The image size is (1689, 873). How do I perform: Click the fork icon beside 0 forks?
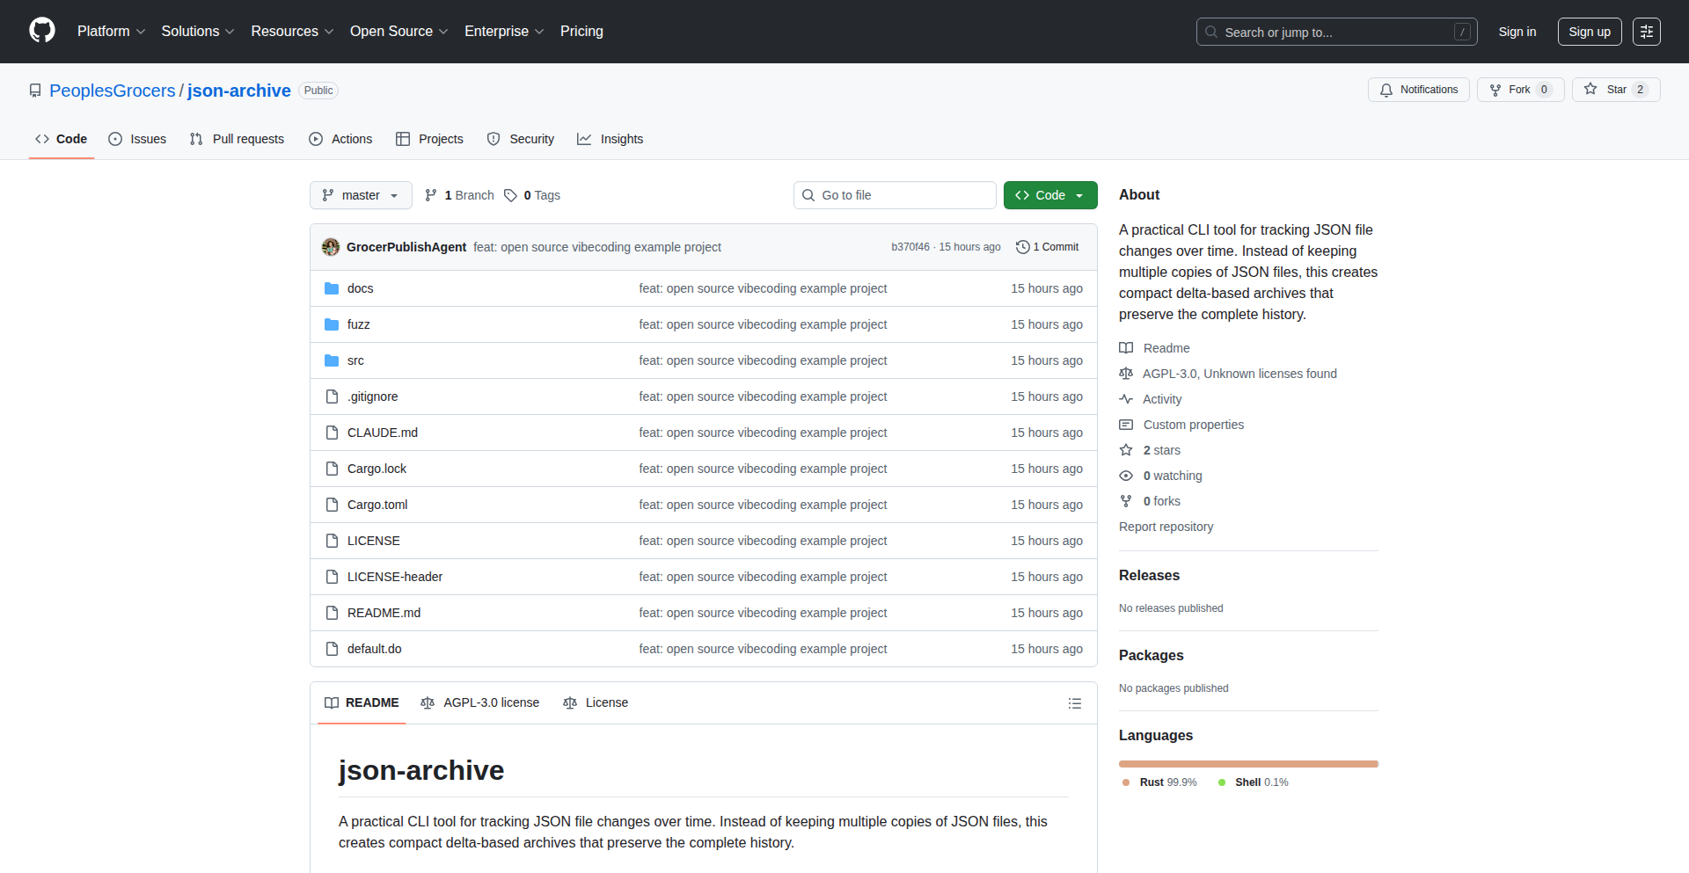tap(1126, 501)
